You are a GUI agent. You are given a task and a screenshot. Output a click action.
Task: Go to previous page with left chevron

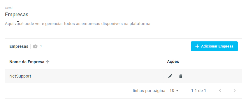[x=220, y=91]
